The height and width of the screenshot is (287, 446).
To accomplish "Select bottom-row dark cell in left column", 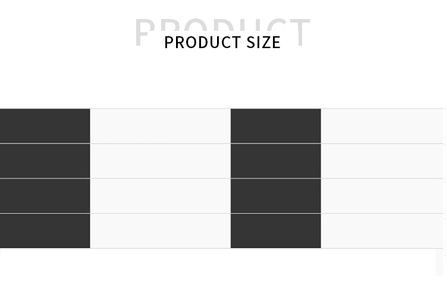I will [45, 231].
